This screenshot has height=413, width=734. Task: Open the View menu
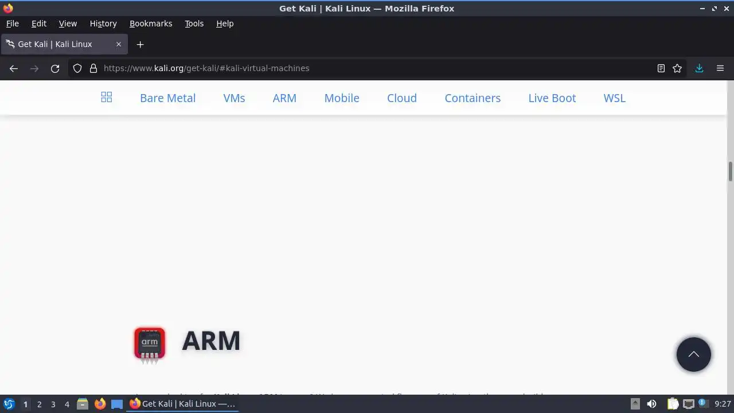[x=68, y=24]
